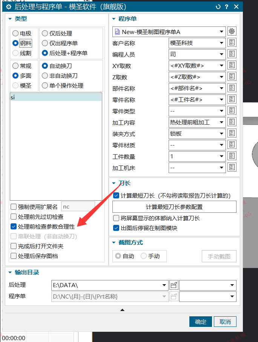The image size is (258, 342).
Task: Choose 非自动换刀 option
Action: coord(60,76)
